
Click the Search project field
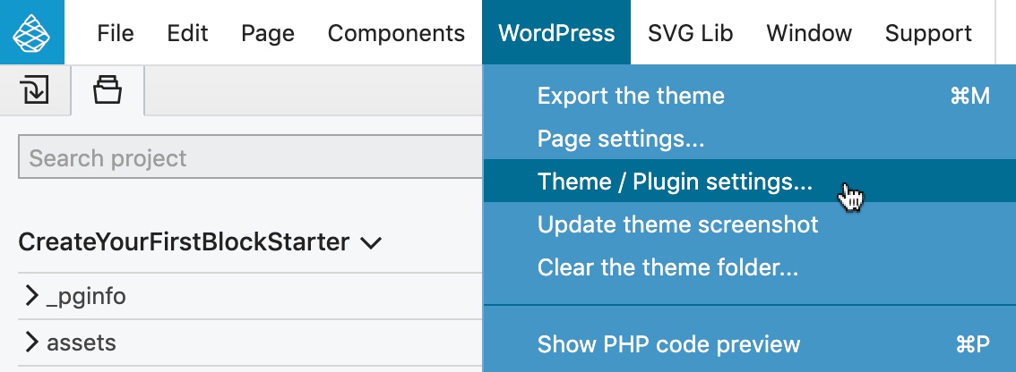[250, 157]
